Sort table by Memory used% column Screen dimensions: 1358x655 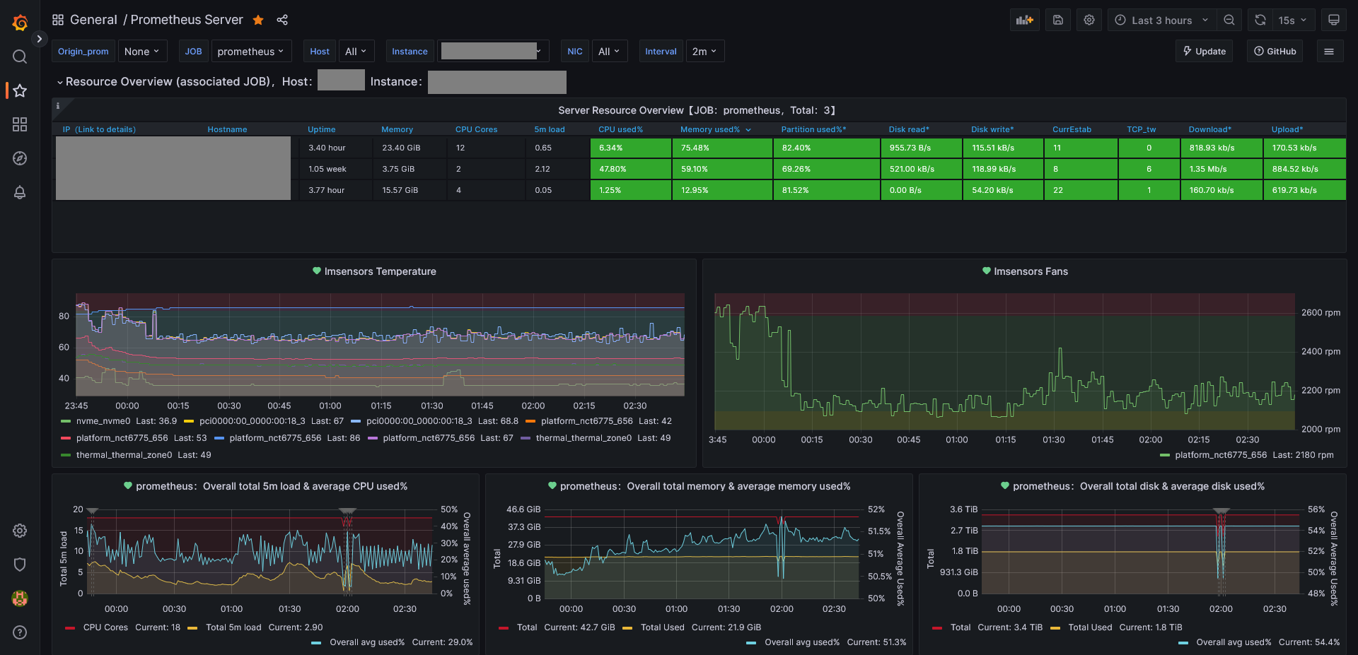709,129
